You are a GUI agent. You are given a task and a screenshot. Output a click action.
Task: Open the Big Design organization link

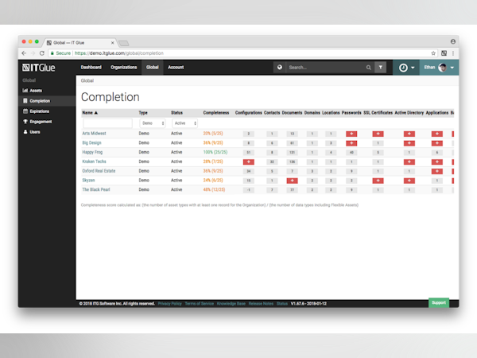pos(91,142)
